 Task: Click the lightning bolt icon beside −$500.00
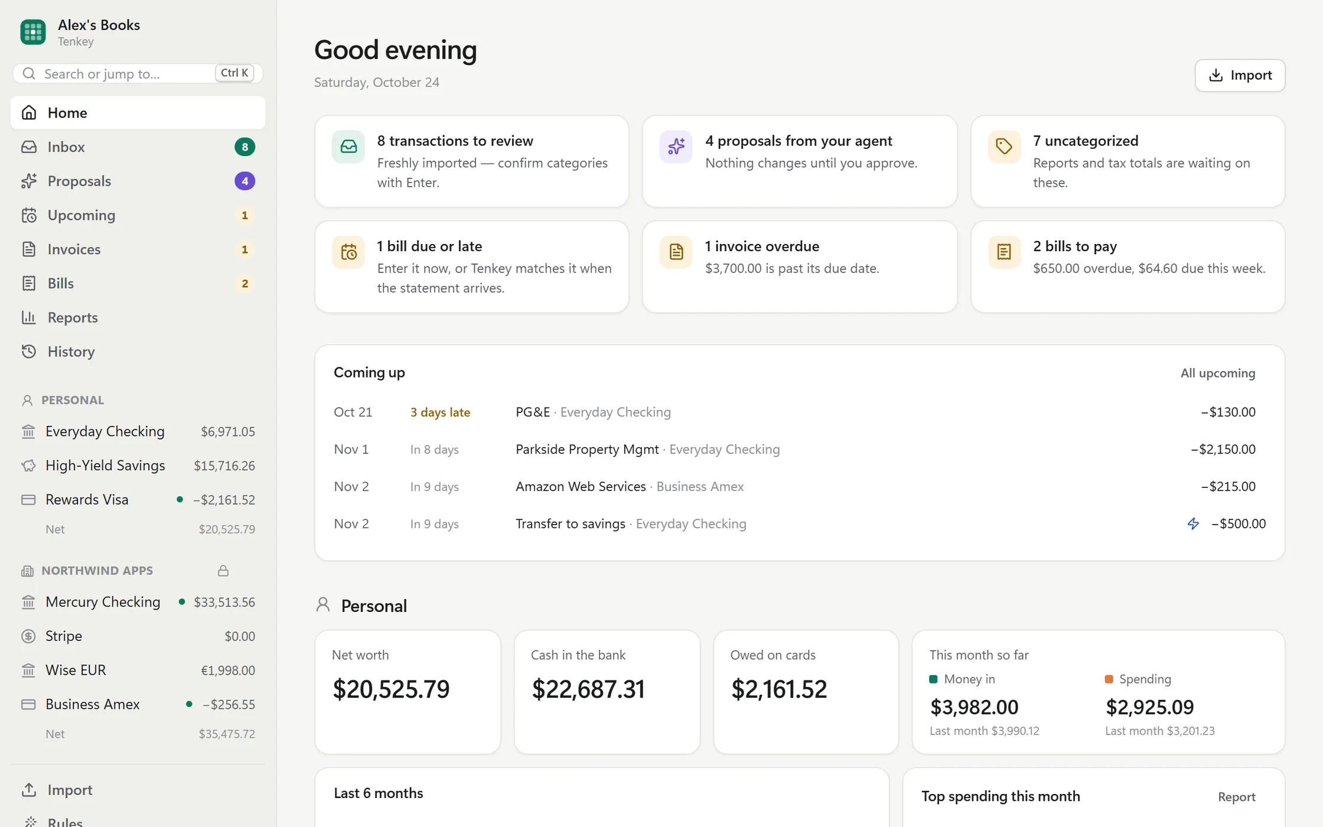1194,523
